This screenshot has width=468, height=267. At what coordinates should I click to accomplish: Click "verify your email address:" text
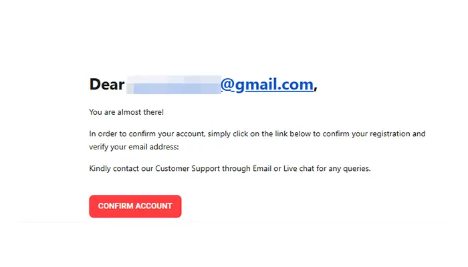pos(134,147)
